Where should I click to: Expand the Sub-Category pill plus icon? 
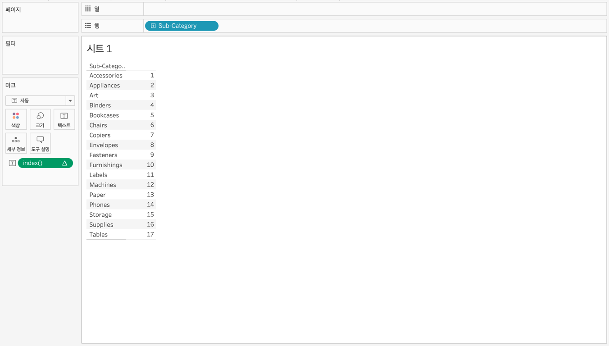153,26
